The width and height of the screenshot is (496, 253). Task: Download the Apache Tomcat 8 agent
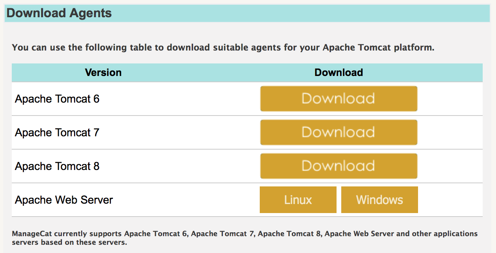pyautogui.click(x=339, y=166)
